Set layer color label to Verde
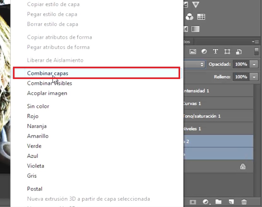The image size is (262, 207). [x=34, y=146]
